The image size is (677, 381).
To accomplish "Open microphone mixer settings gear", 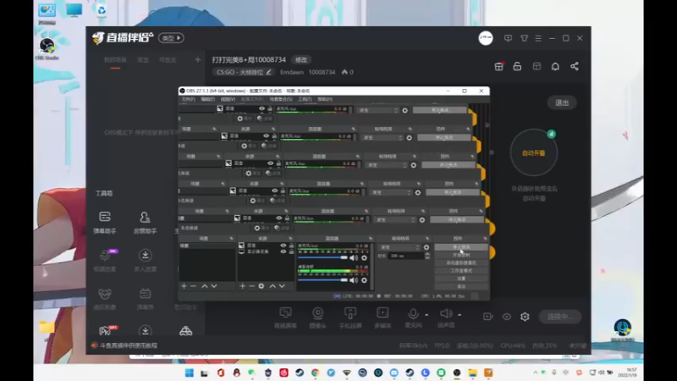I will [x=365, y=258].
